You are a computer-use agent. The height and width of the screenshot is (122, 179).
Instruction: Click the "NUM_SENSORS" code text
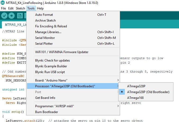[16, 80]
